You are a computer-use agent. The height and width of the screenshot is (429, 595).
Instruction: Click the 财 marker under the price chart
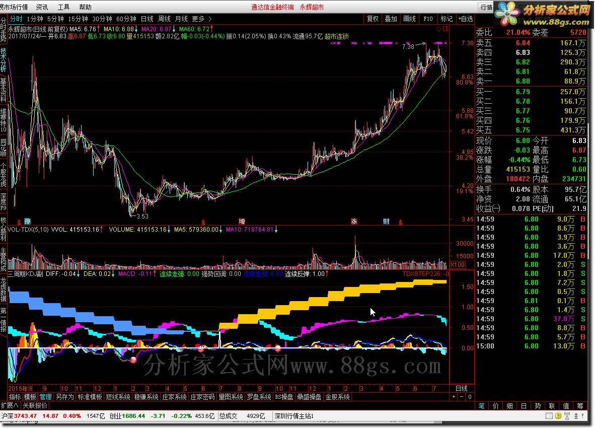click(x=386, y=222)
